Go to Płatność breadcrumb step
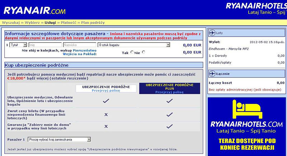 tap(69, 23)
